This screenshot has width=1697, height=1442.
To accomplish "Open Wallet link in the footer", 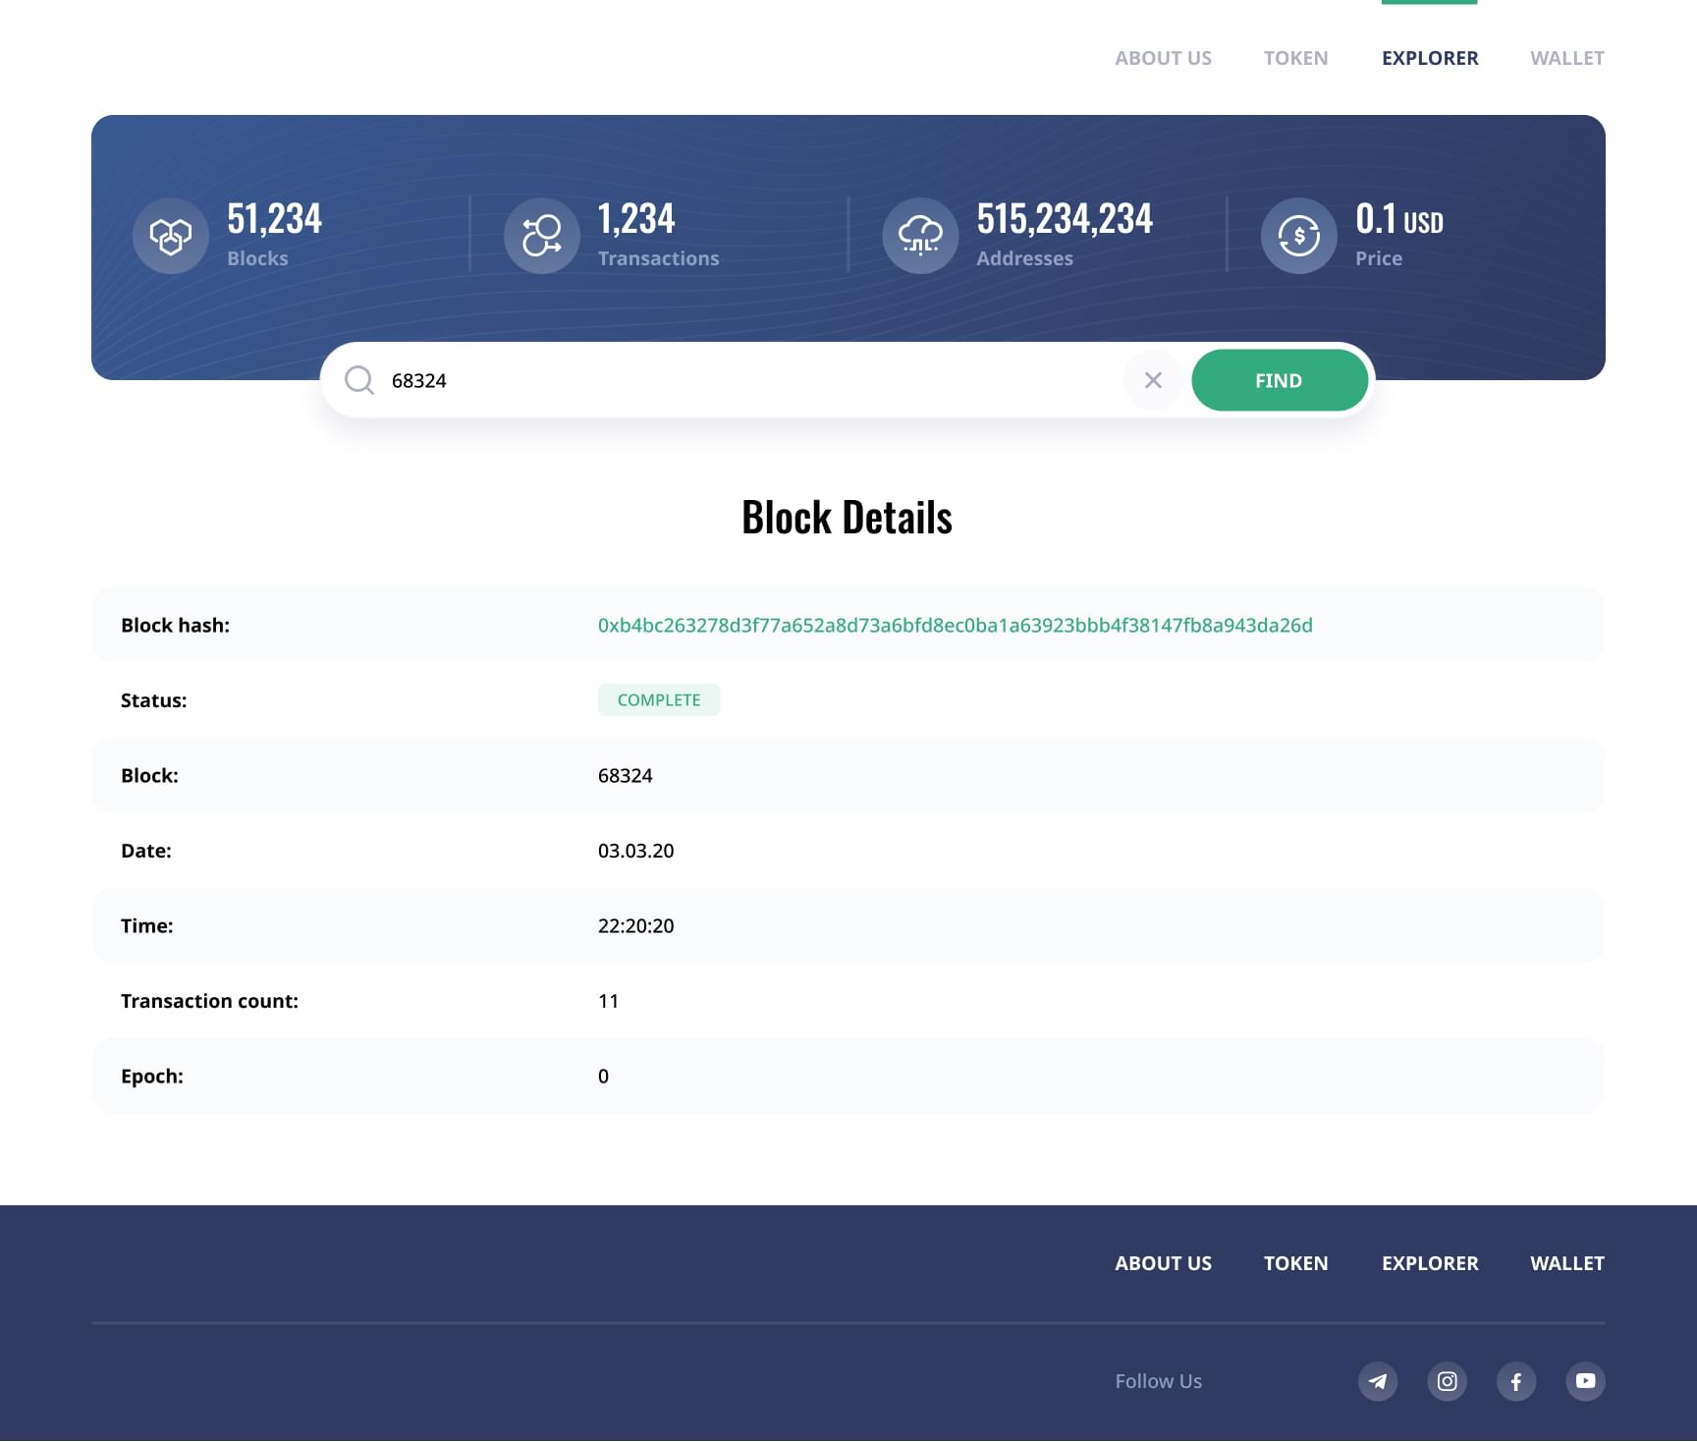I will click(x=1566, y=1263).
